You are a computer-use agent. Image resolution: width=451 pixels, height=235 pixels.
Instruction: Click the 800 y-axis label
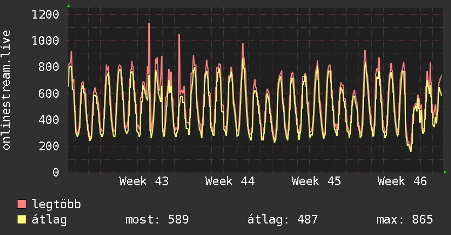pos(49,67)
